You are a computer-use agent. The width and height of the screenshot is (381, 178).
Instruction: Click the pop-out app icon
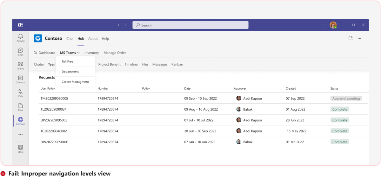(x=351, y=38)
